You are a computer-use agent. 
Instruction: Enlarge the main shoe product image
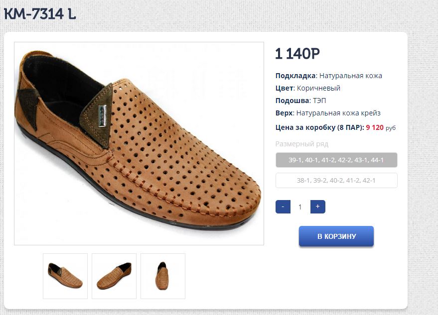pyautogui.click(x=139, y=144)
